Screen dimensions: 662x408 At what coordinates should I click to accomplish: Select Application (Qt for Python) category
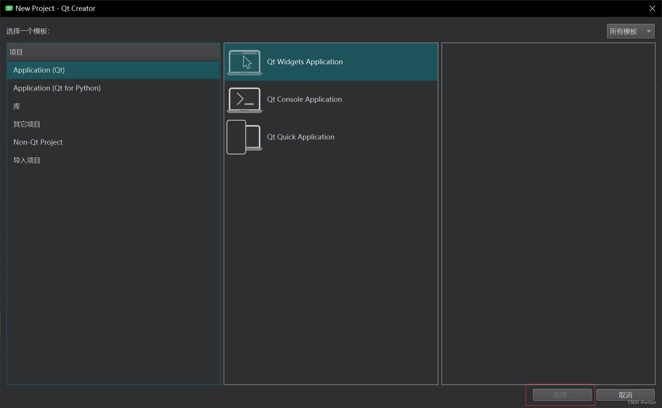[113, 88]
